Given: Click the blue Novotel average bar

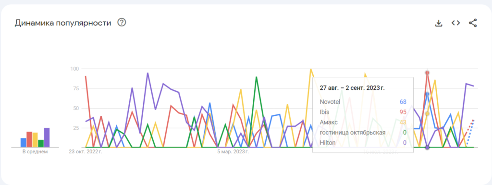Looking at the screenshot, I should pyautogui.click(x=23, y=142).
